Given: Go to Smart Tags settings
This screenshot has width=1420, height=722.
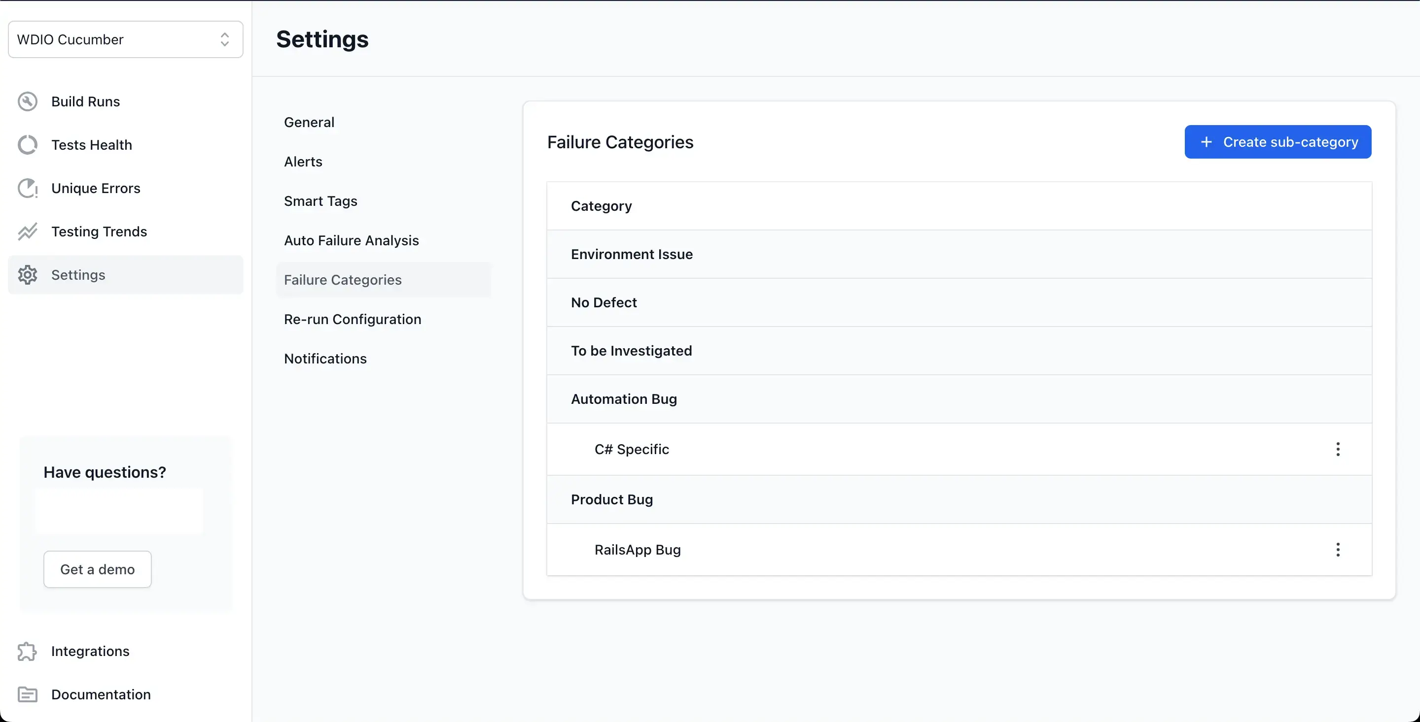Looking at the screenshot, I should [x=321, y=201].
